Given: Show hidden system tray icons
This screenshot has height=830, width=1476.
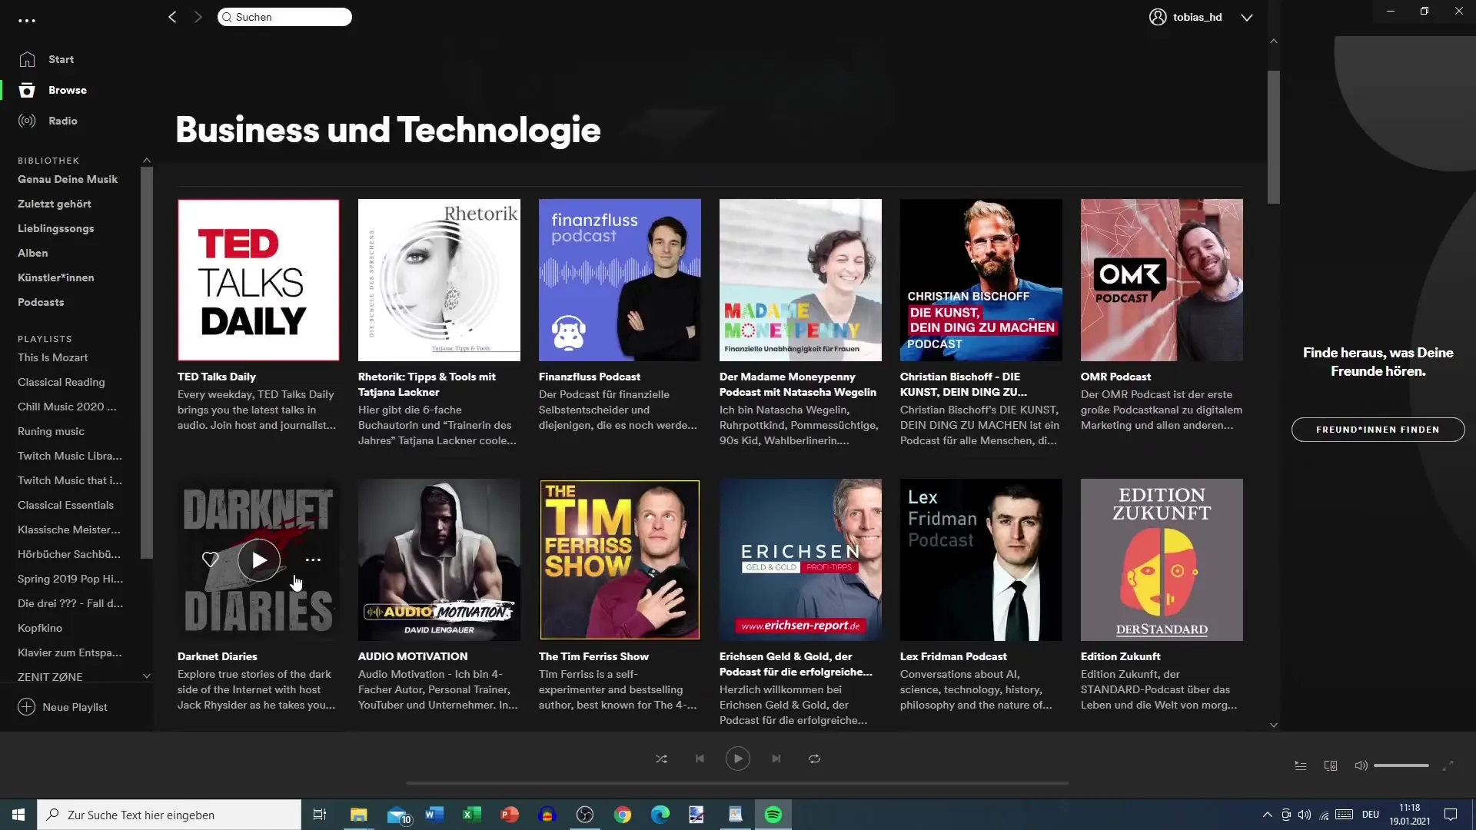Looking at the screenshot, I should point(1267,815).
